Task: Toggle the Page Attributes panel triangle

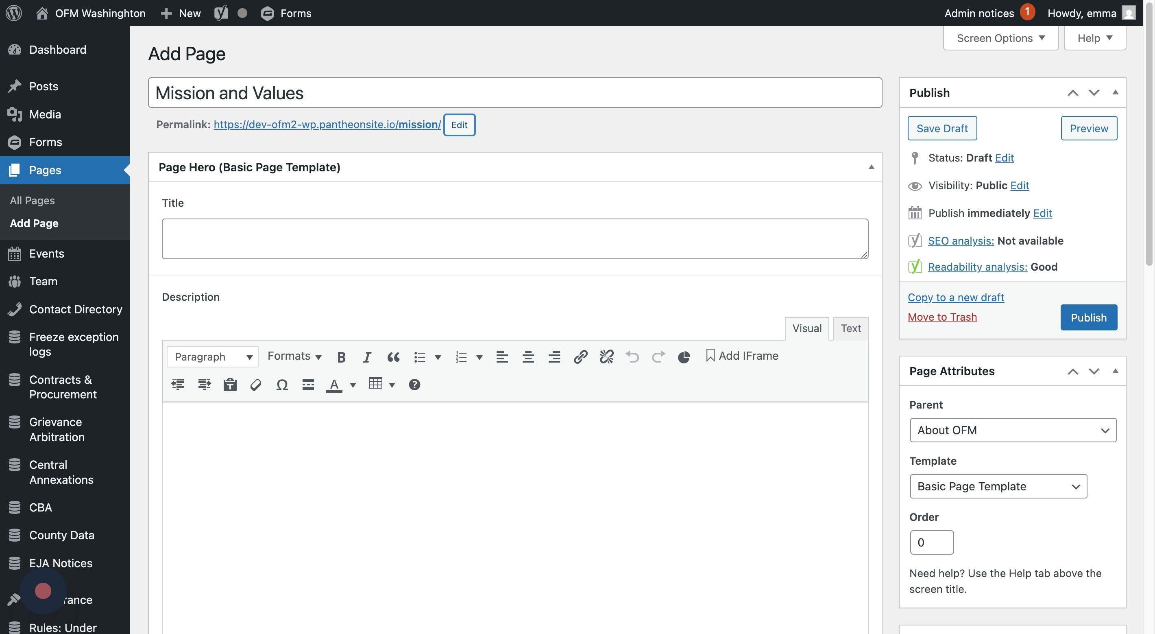Action: 1115,371
